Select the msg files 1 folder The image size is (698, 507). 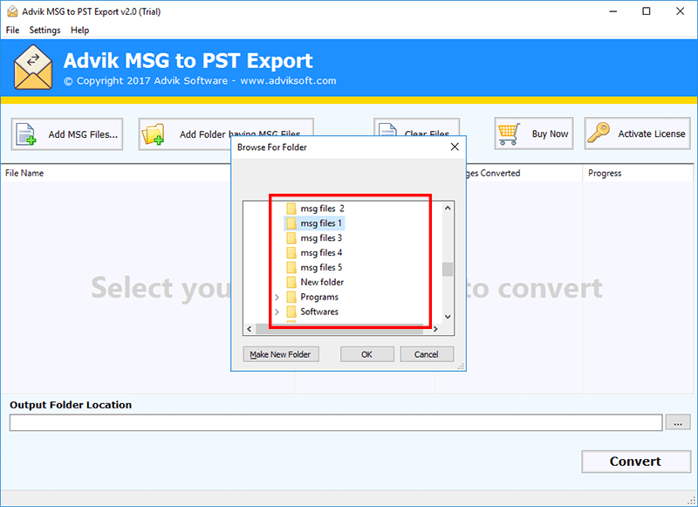point(321,223)
